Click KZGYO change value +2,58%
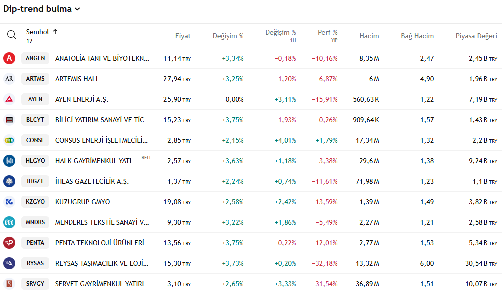Image resolution: width=502 pixels, height=296 pixels. [232, 202]
